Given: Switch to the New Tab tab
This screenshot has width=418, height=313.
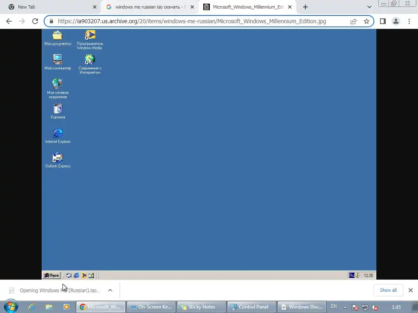Looking at the screenshot, I should click(x=50, y=7).
